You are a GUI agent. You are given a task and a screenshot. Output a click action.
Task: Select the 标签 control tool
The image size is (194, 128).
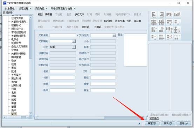[40, 15]
